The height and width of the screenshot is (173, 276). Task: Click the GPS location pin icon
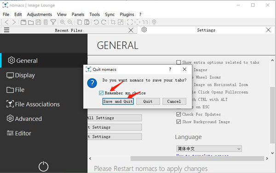tap(154, 22)
